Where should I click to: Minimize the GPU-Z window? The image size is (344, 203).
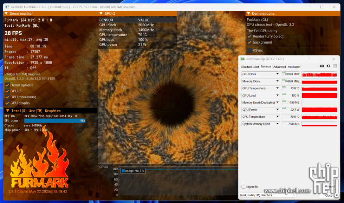click(309, 59)
